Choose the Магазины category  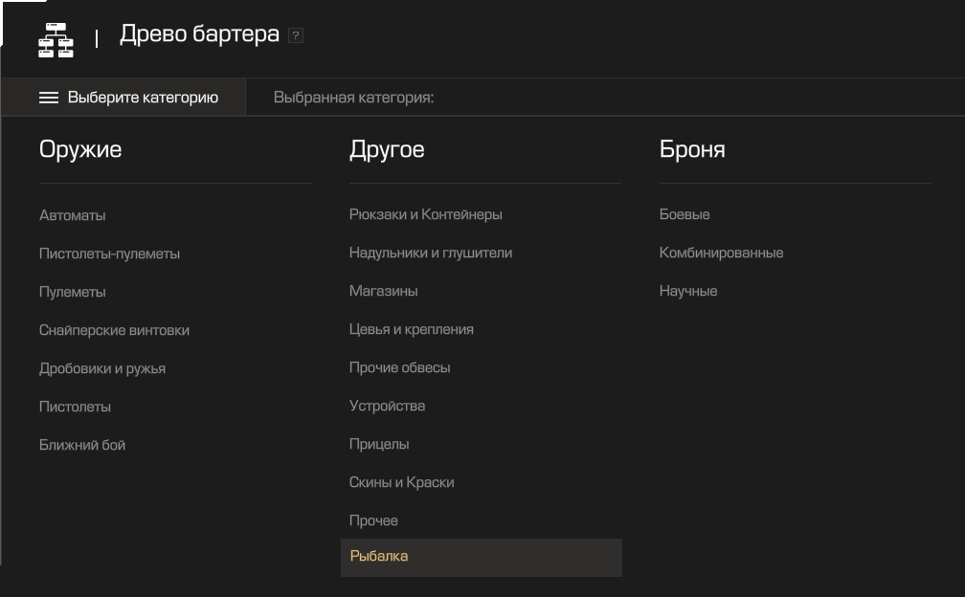383,291
